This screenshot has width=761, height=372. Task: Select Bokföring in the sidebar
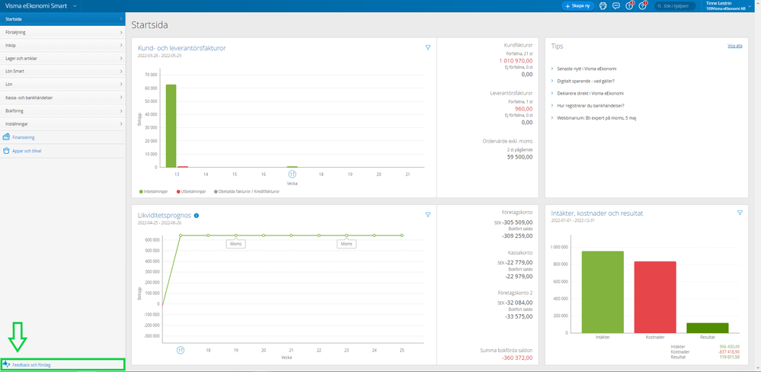[x=62, y=111]
